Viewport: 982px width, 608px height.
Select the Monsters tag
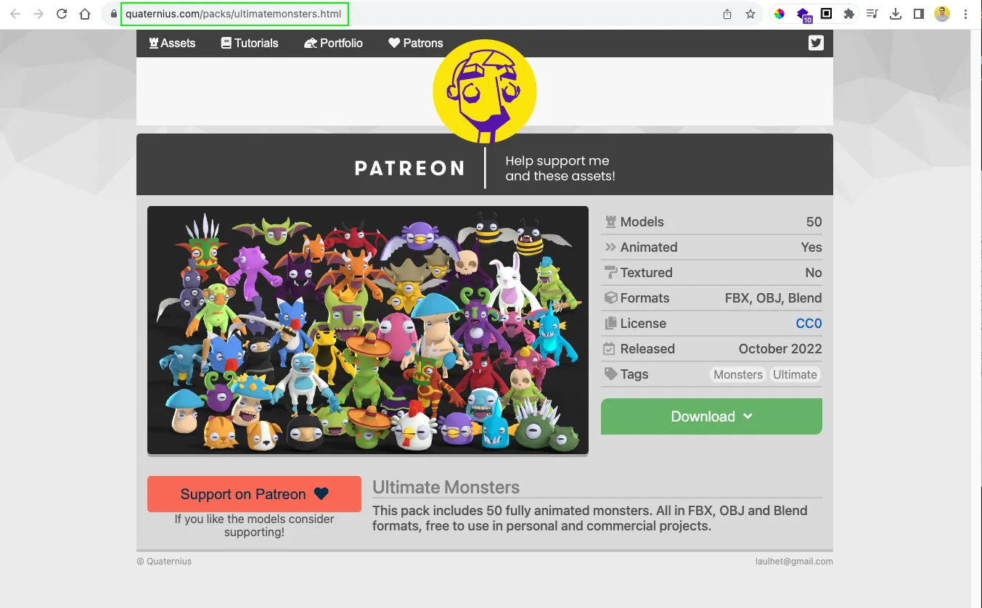[738, 374]
